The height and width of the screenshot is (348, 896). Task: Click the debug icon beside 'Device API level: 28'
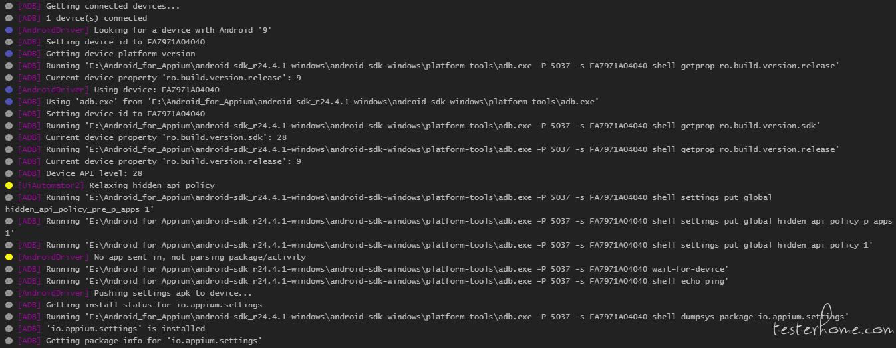click(9, 173)
